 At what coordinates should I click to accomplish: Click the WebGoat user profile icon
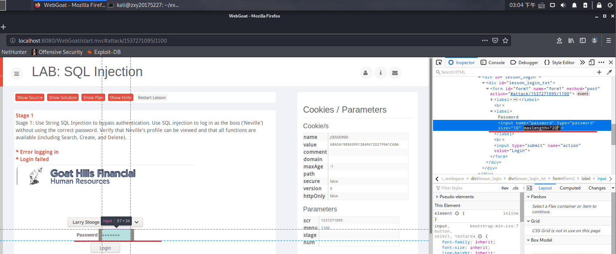(x=366, y=73)
